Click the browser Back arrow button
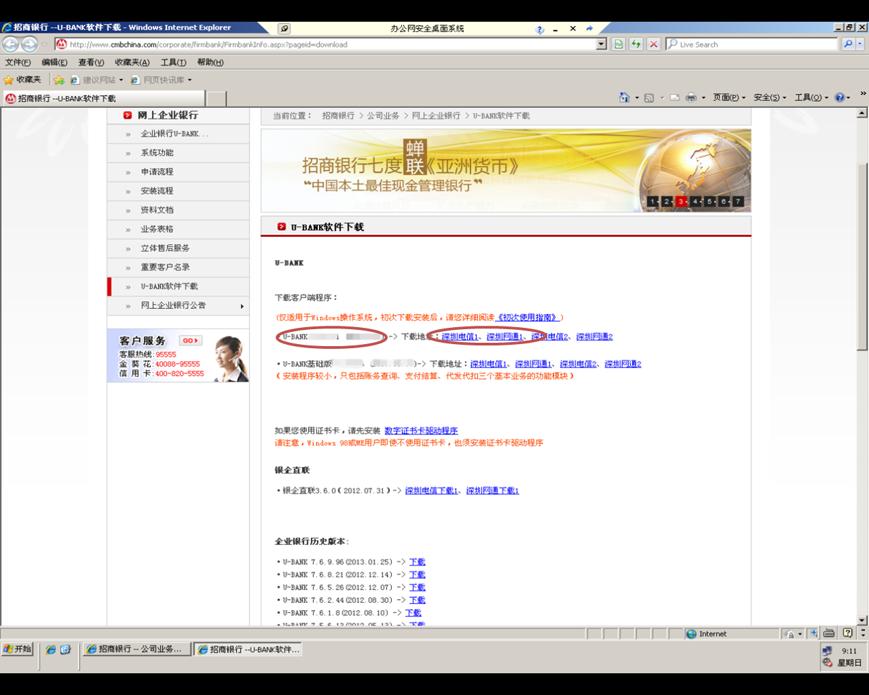The image size is (869, 695). pyautogui.click(x=11, y=44)
